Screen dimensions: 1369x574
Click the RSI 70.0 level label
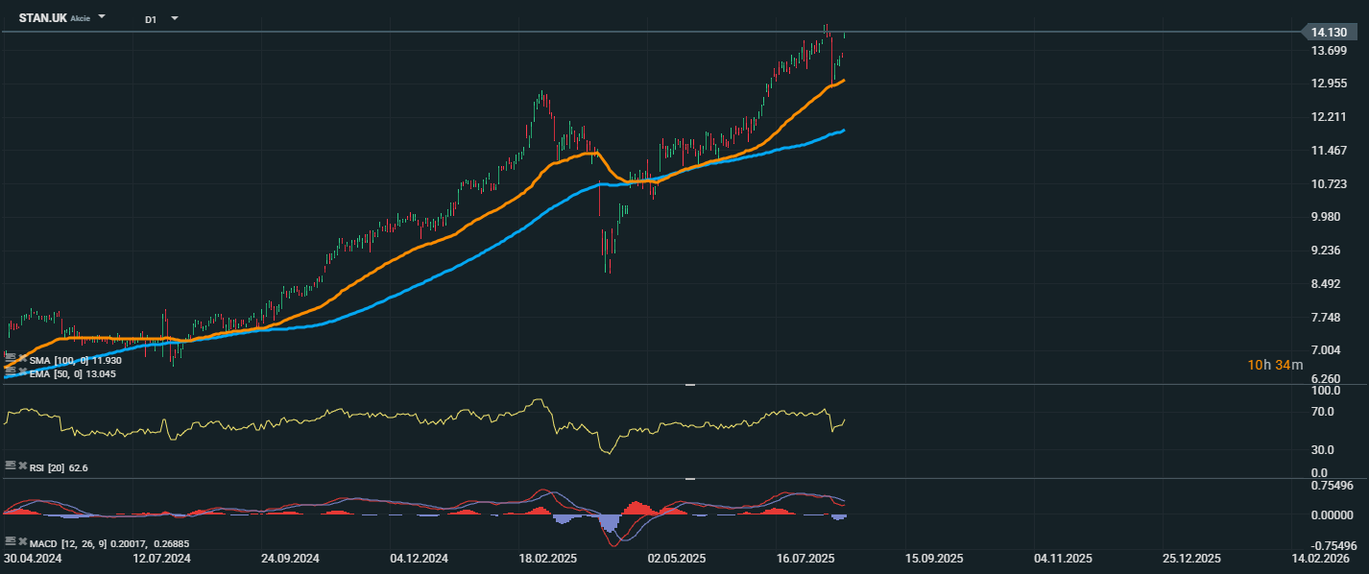point(1324,412)
